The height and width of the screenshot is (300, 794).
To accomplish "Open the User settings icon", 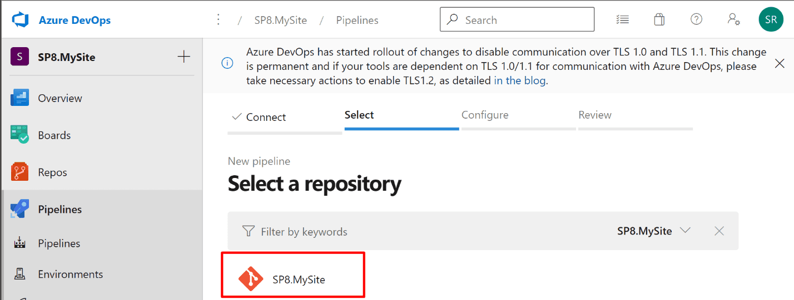I will click(733, 19).
